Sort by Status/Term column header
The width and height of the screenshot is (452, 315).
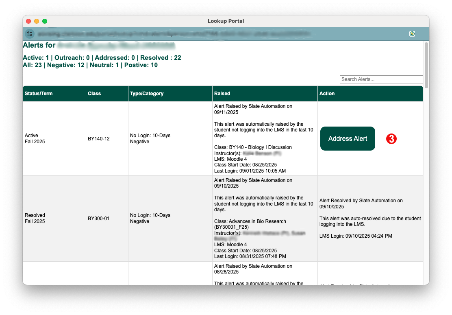(x=39, y=94)
